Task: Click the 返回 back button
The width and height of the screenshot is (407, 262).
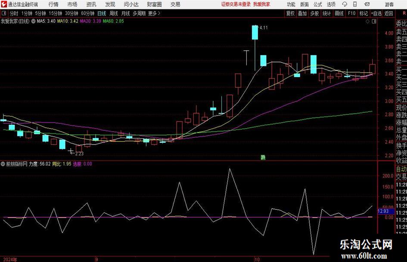Action: (x=388, y=13)
